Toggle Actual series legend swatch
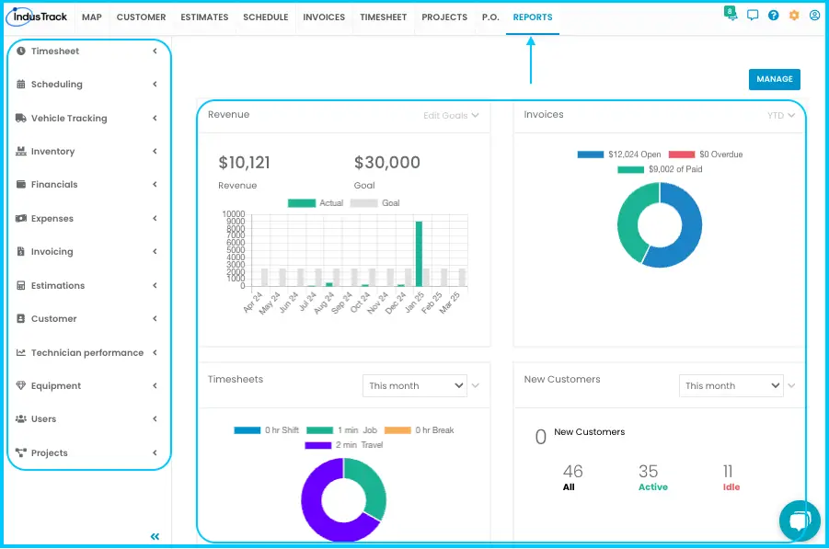Screen dimensions: 829x549 tap(302, 203)
